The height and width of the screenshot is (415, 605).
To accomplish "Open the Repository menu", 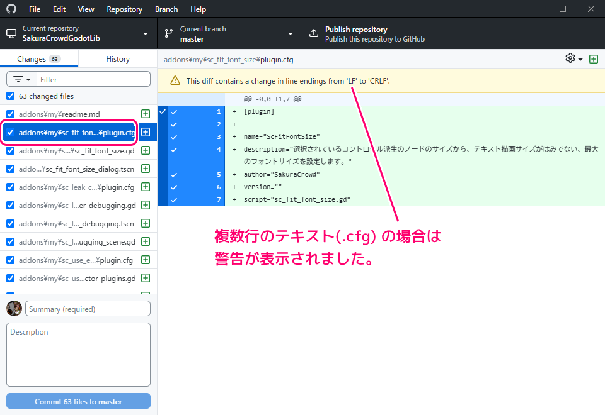I will [124, 9].
